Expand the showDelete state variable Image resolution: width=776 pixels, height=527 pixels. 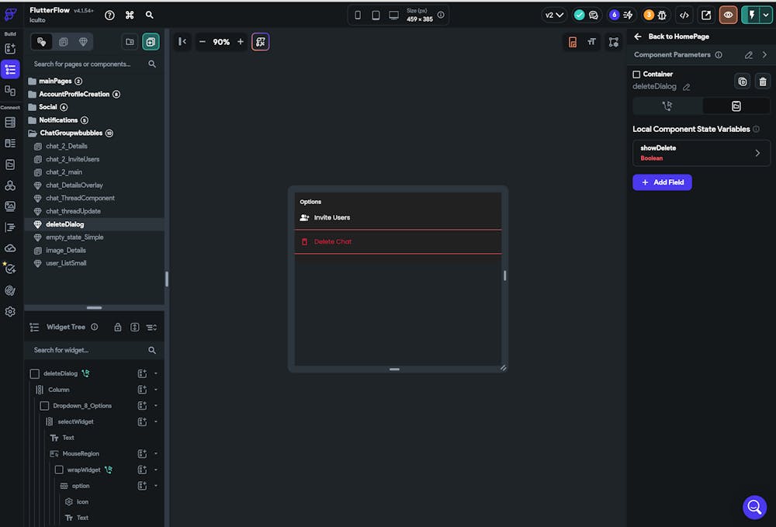click(757, 153)
